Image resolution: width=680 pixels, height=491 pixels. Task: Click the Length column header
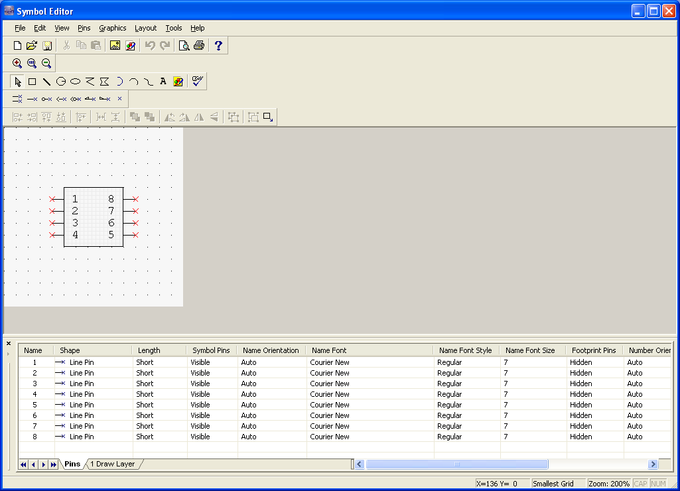click(159, 350)
